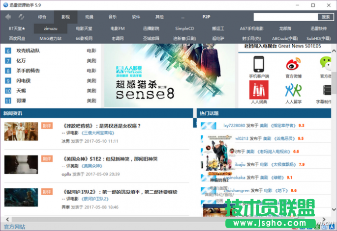
Task: Select the 龙部落 source
Action: (285, 28)
